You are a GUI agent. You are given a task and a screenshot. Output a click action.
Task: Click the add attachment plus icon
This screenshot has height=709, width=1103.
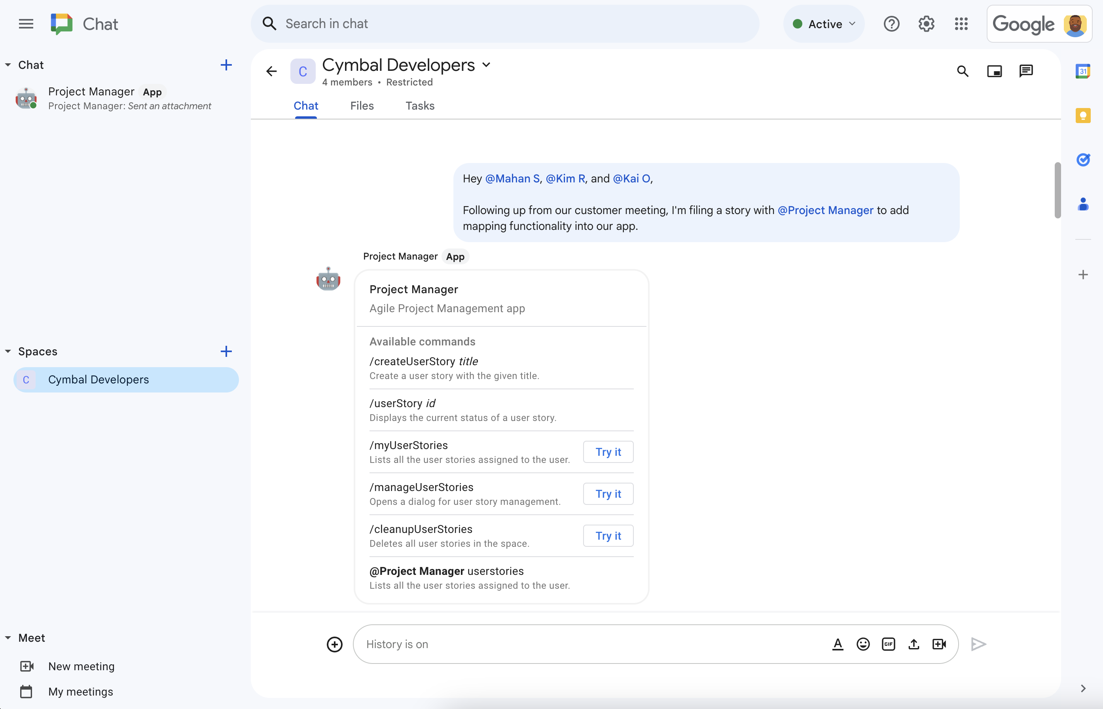[x=334, y=644]
